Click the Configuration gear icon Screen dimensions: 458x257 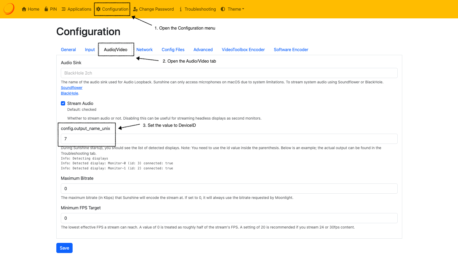point(99,9)
